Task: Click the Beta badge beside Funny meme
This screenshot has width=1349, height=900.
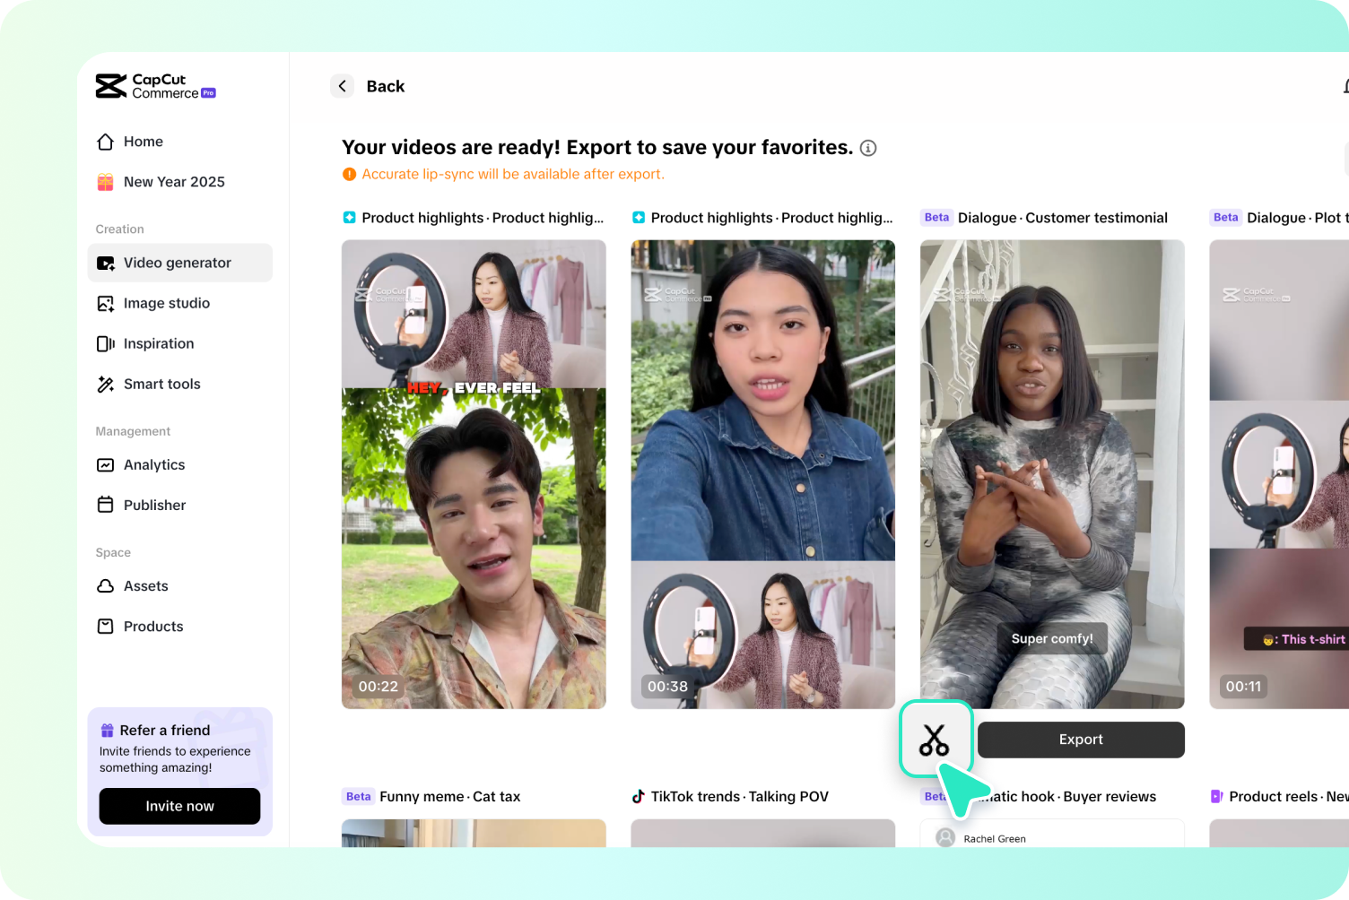Action: (x=359, y=796)
